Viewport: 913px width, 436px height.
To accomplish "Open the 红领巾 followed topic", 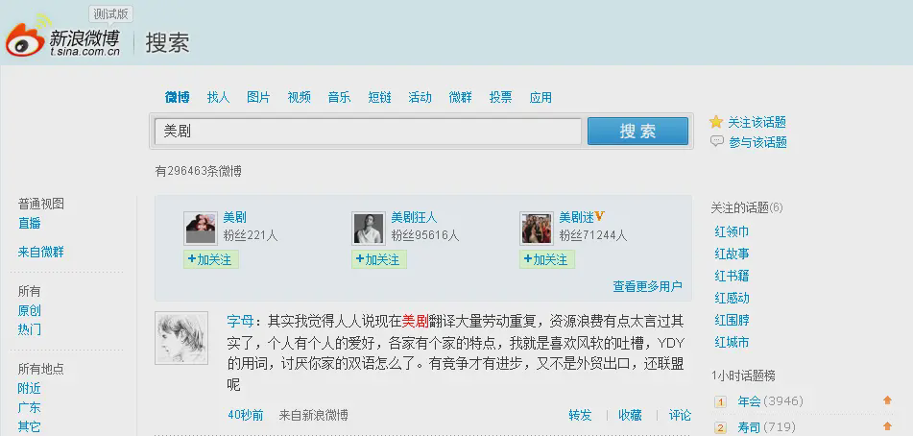I will pyautogui.click(x=732, y=231).
